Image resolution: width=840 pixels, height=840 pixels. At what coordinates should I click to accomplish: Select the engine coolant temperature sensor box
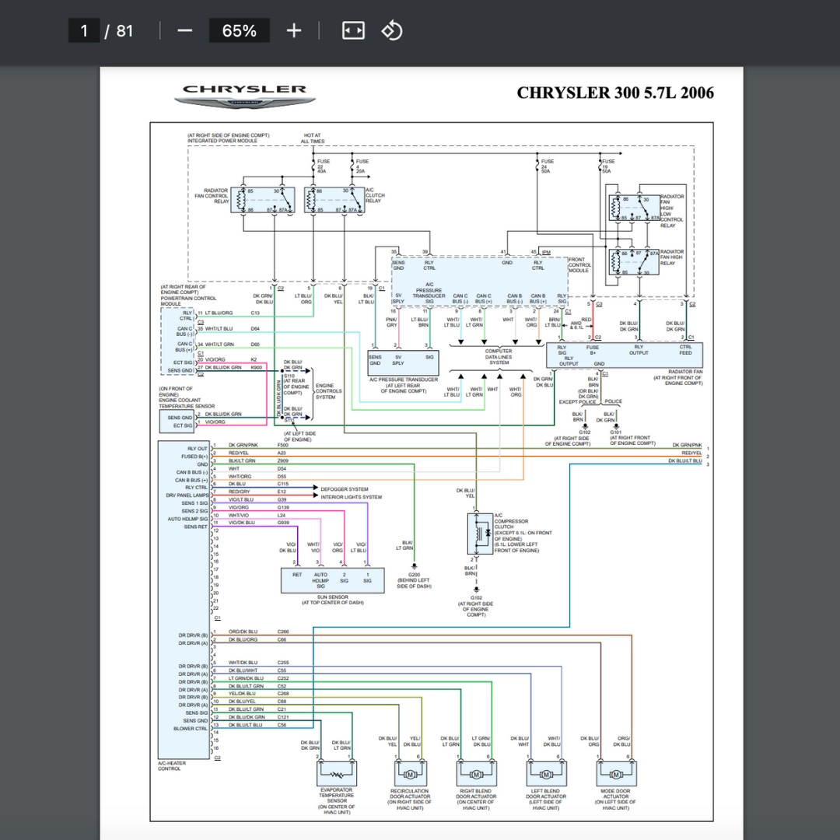pyautogui.click(x=177, y=421)
